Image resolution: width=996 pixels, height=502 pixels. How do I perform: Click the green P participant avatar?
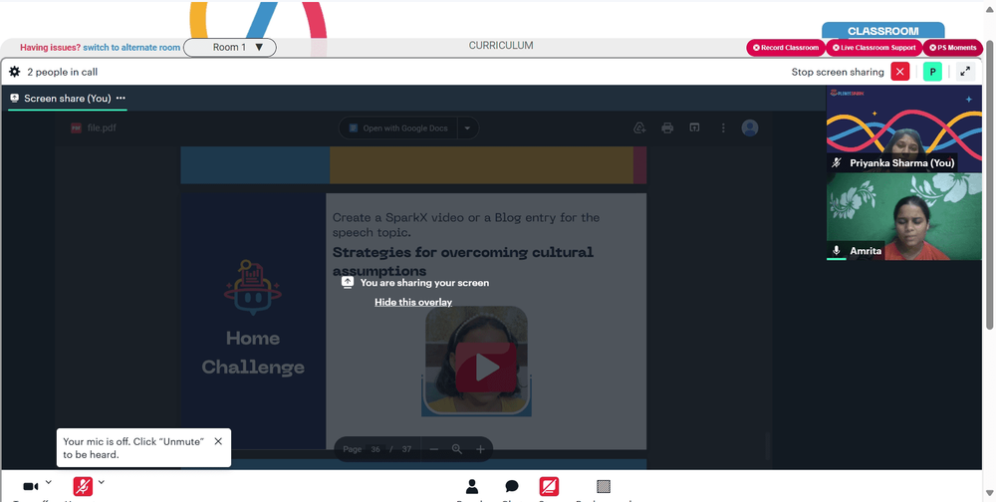(x=932, y=72)
